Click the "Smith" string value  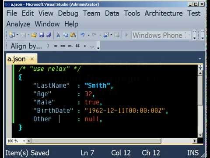point(98,86)
